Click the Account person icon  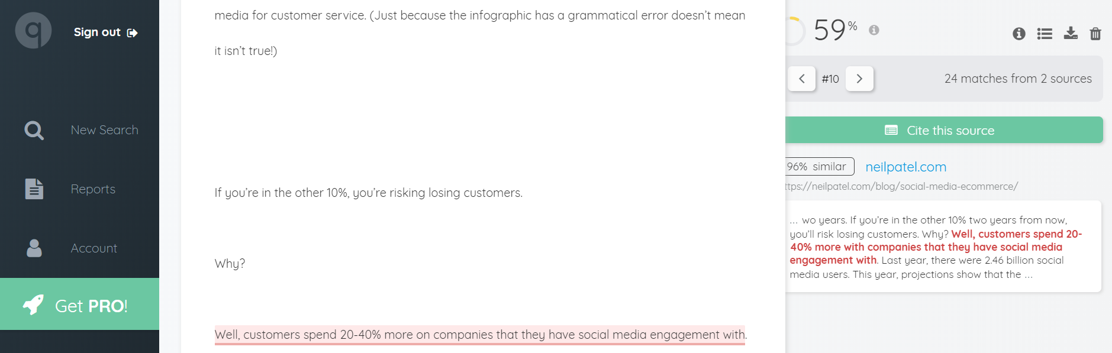click(x=34, y=248)
